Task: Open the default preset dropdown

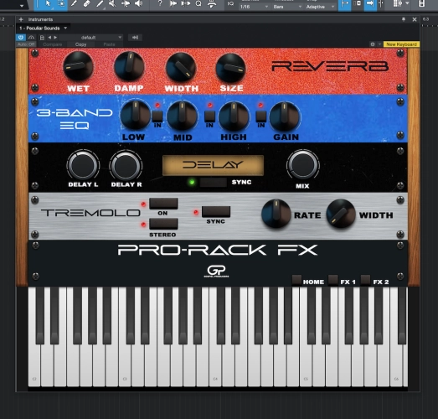Action: [x=90, y=38]
